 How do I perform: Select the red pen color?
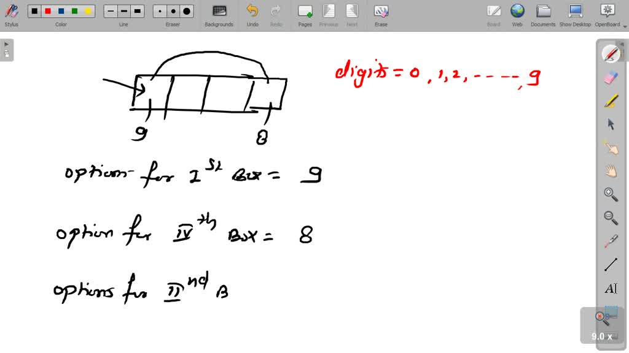tap(48, 11)
